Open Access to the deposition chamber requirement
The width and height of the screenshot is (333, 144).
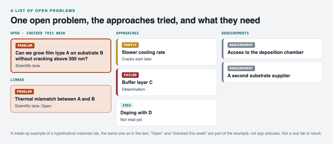coord(272,49)
